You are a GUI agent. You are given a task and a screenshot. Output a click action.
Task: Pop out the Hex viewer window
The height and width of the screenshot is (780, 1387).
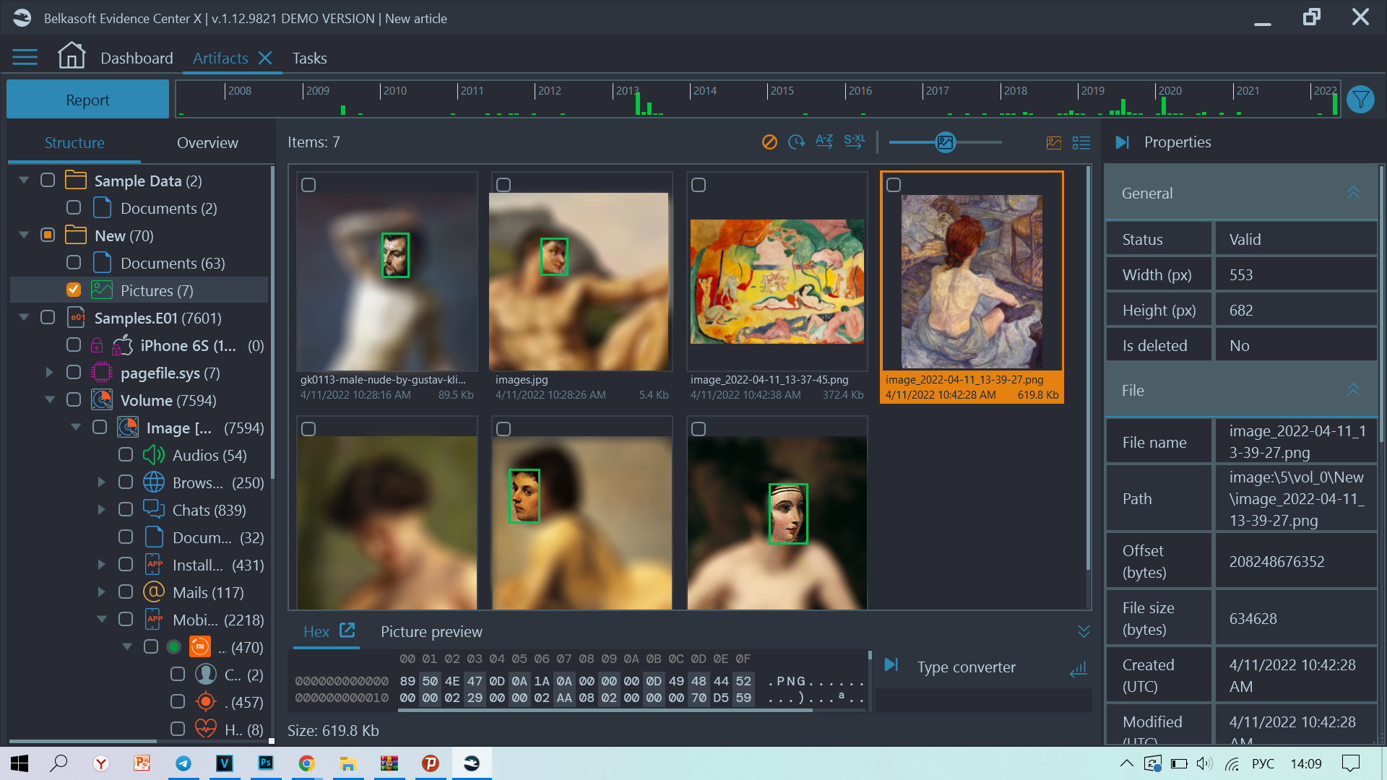347,630
